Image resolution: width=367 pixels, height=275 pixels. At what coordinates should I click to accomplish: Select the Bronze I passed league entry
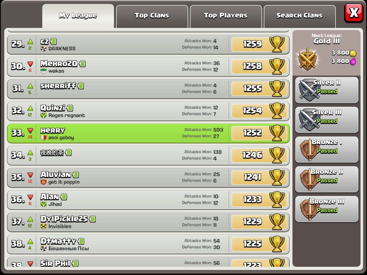(327, 150)
